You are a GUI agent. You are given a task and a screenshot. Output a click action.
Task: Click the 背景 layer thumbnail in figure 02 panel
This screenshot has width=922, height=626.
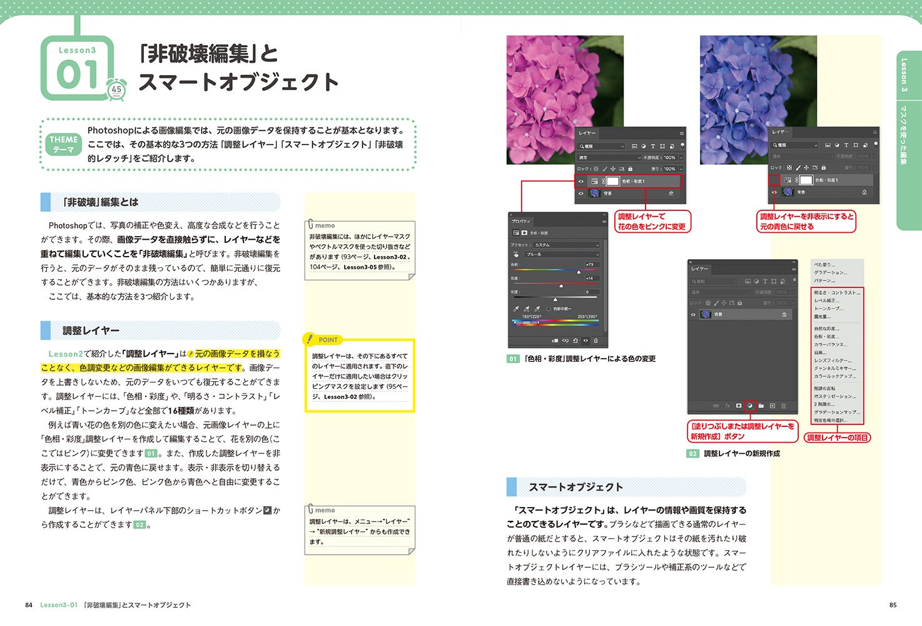click(x=707, y=314)
